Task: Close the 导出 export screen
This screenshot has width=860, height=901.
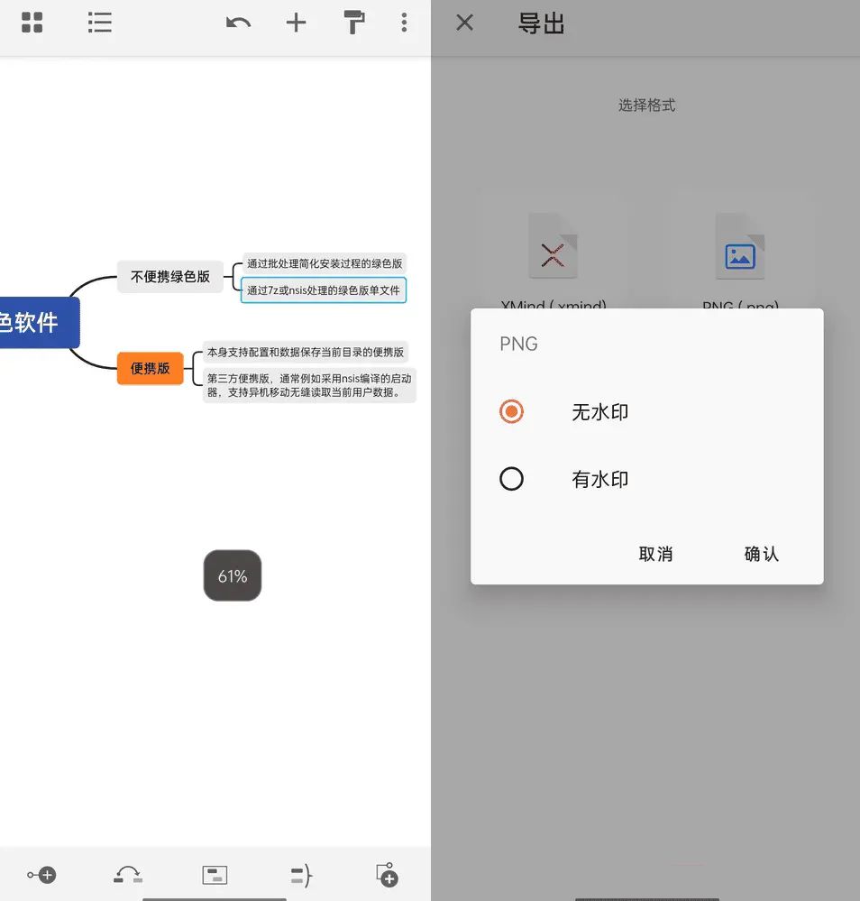Action: [463, 23]
